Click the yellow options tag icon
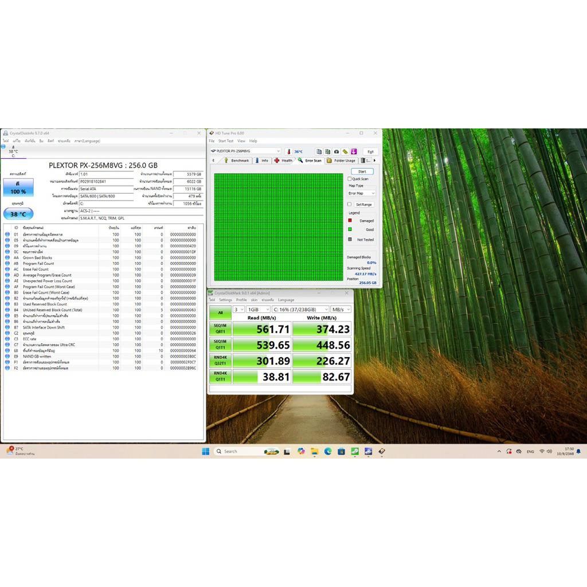The width and height of the screenshot is (587, 587). pos(345,151)
